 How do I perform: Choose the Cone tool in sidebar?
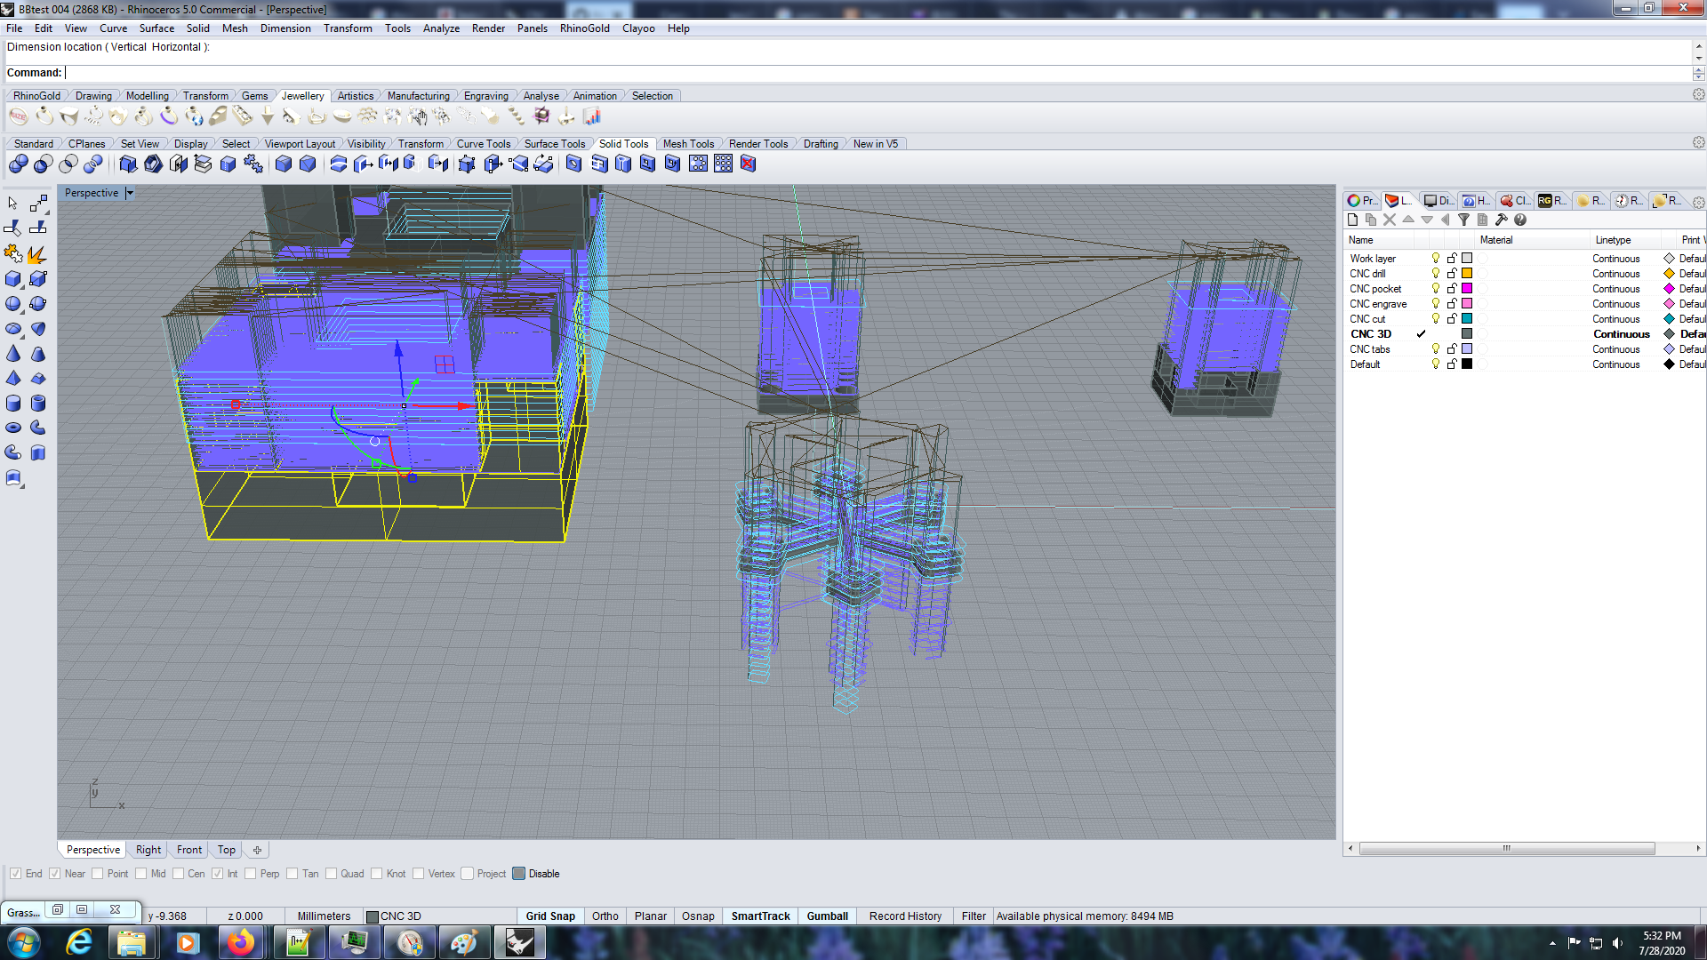click(x=13, y=354)
